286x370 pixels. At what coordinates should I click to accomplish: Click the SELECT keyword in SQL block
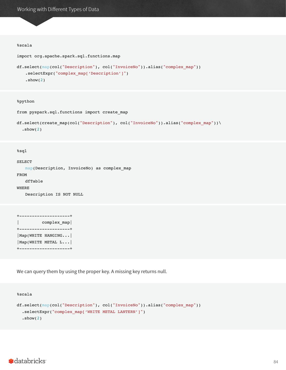24,162
